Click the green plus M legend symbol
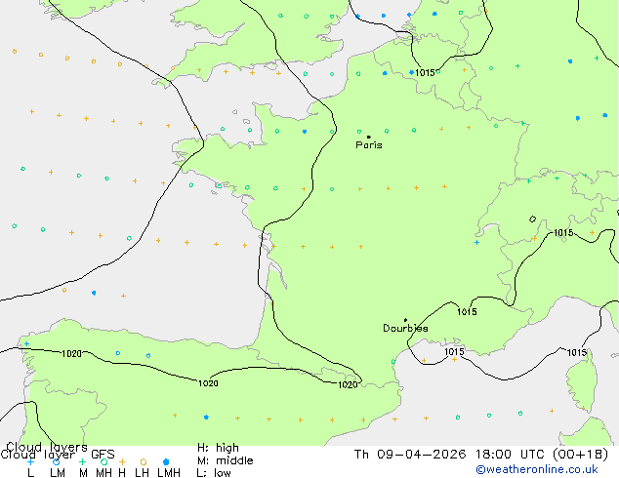This screenshot has width=619, height=478. coord(82,461)
